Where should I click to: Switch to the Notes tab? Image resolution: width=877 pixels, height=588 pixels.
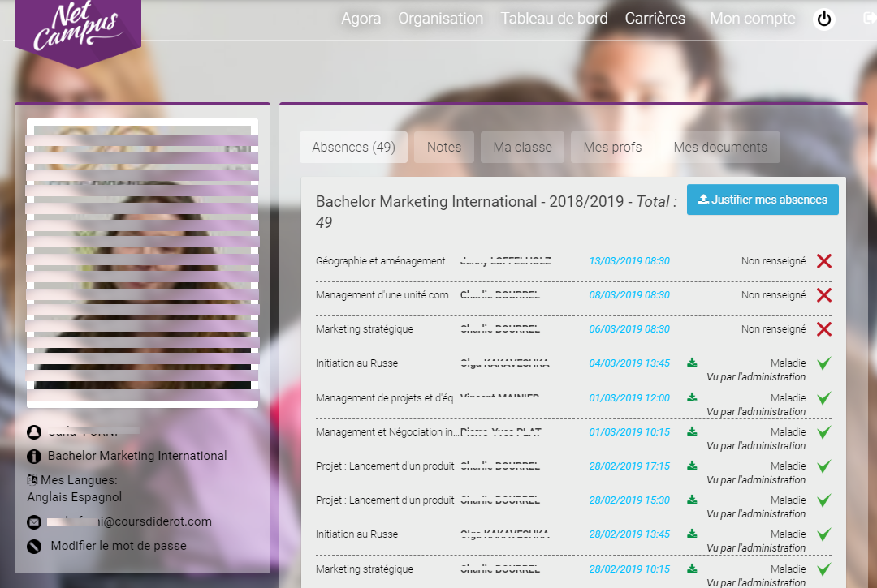pyautogui.click(x=444, y=148)
